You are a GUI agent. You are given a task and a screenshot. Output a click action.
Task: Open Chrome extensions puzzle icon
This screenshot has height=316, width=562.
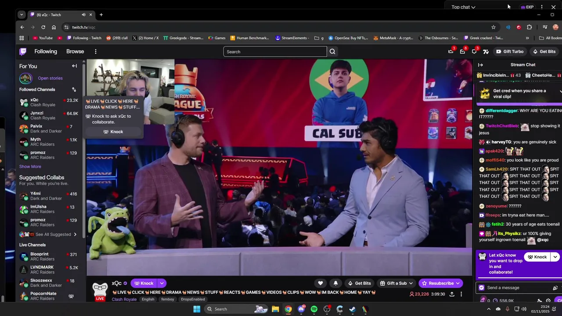coord(529,27)
